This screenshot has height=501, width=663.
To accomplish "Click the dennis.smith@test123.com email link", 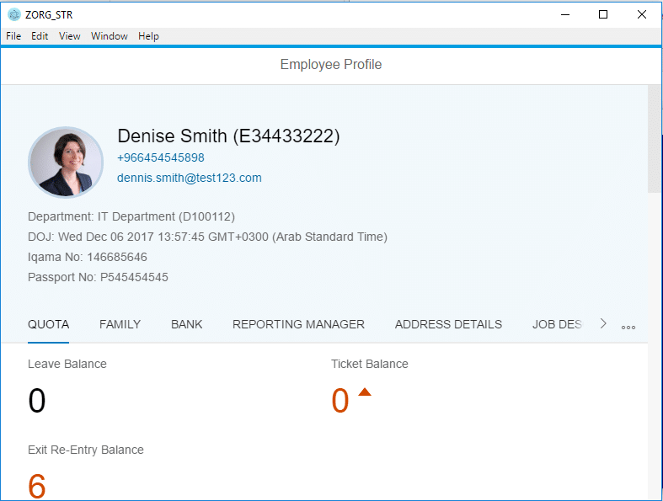I will [x=190, y=178].
